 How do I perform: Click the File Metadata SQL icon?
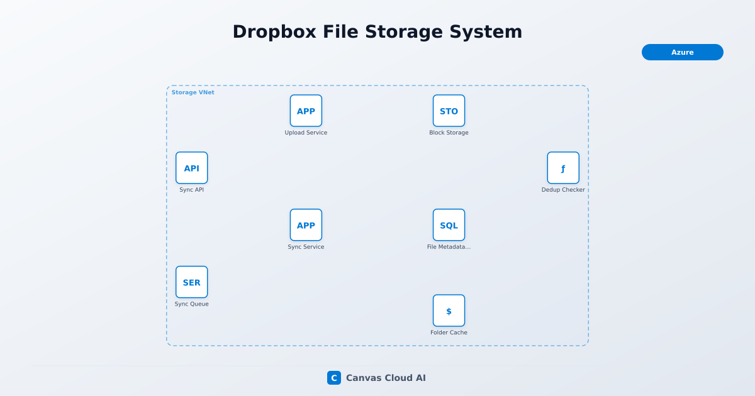coord(449,225)
